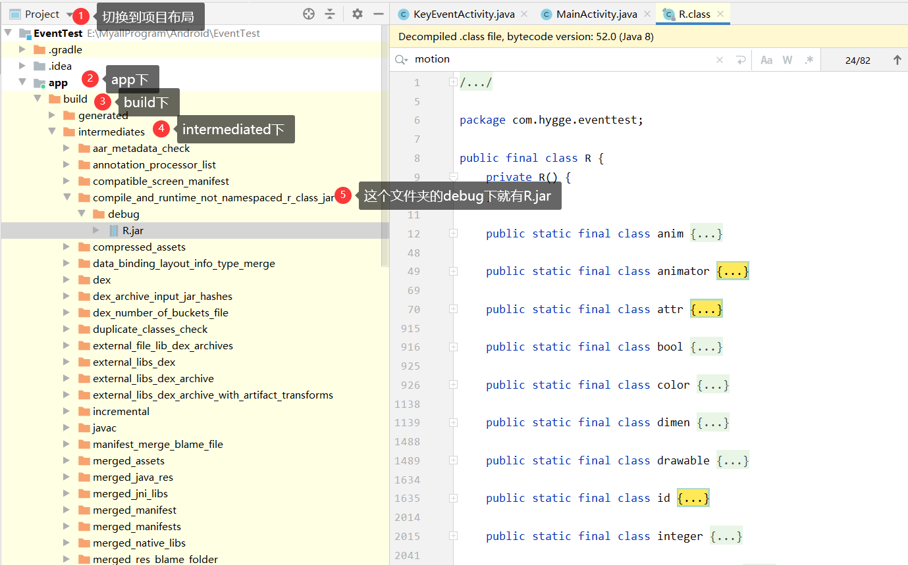Click the fold toggle beside class drawable
This screenshot has height=565, width=908.
pyautogui.click(x=453, y=460)
